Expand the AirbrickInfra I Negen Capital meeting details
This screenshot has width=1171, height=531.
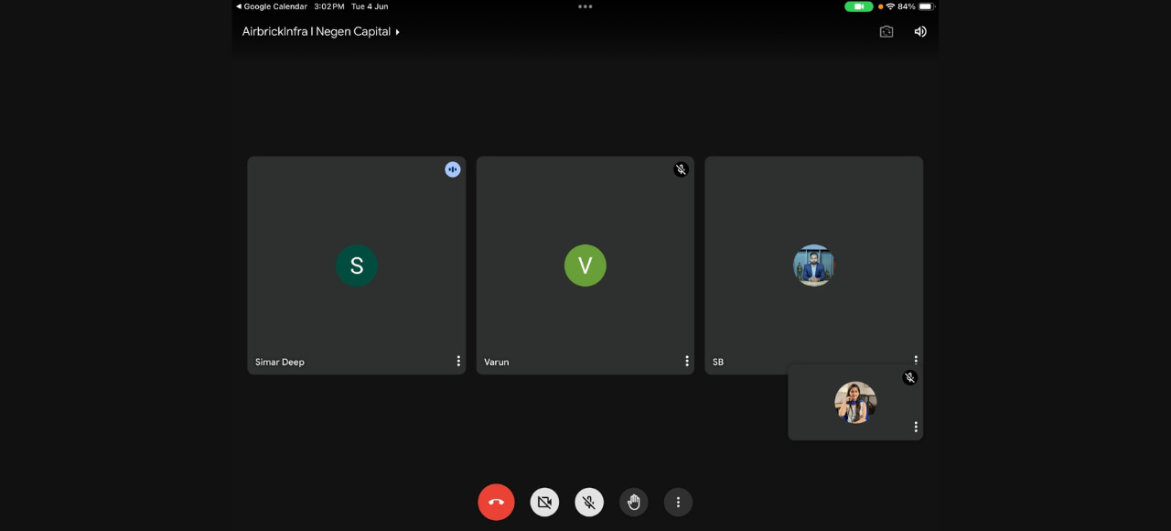tap(320, 31)
